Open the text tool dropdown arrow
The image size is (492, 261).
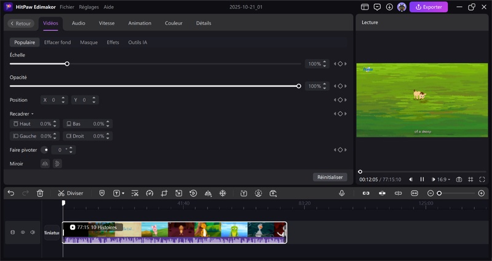click(x=123, y=193)
